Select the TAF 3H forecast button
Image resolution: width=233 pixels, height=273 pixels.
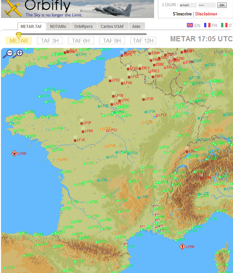50,41
